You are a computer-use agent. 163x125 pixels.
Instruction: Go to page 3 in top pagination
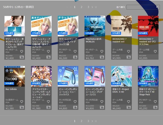point(88,7)
